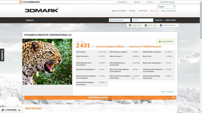Click Video Group Chat playback 1 row

coord(125,70)
